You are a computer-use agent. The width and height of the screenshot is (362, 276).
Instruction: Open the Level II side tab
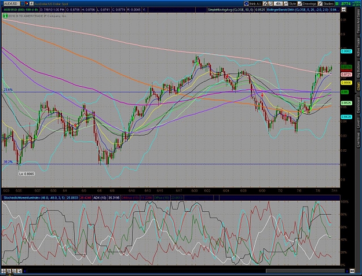point(359,123)
